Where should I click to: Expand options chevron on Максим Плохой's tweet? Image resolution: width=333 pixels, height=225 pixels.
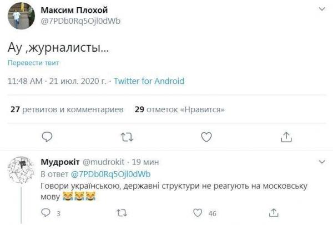321,9
